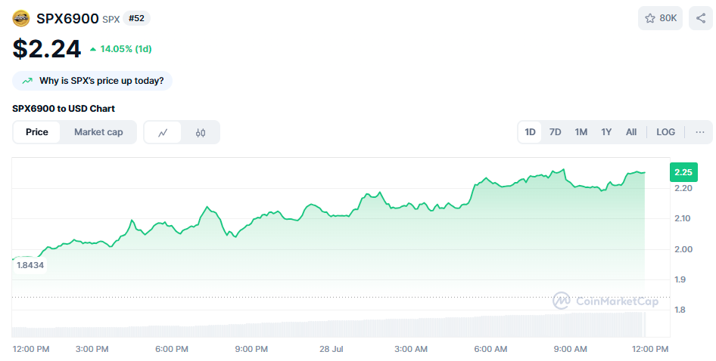Image resolution: width=716 pixels, height=361 pixels.
Task: Switch to line chart view icon
Action: (x=163, y=133)
